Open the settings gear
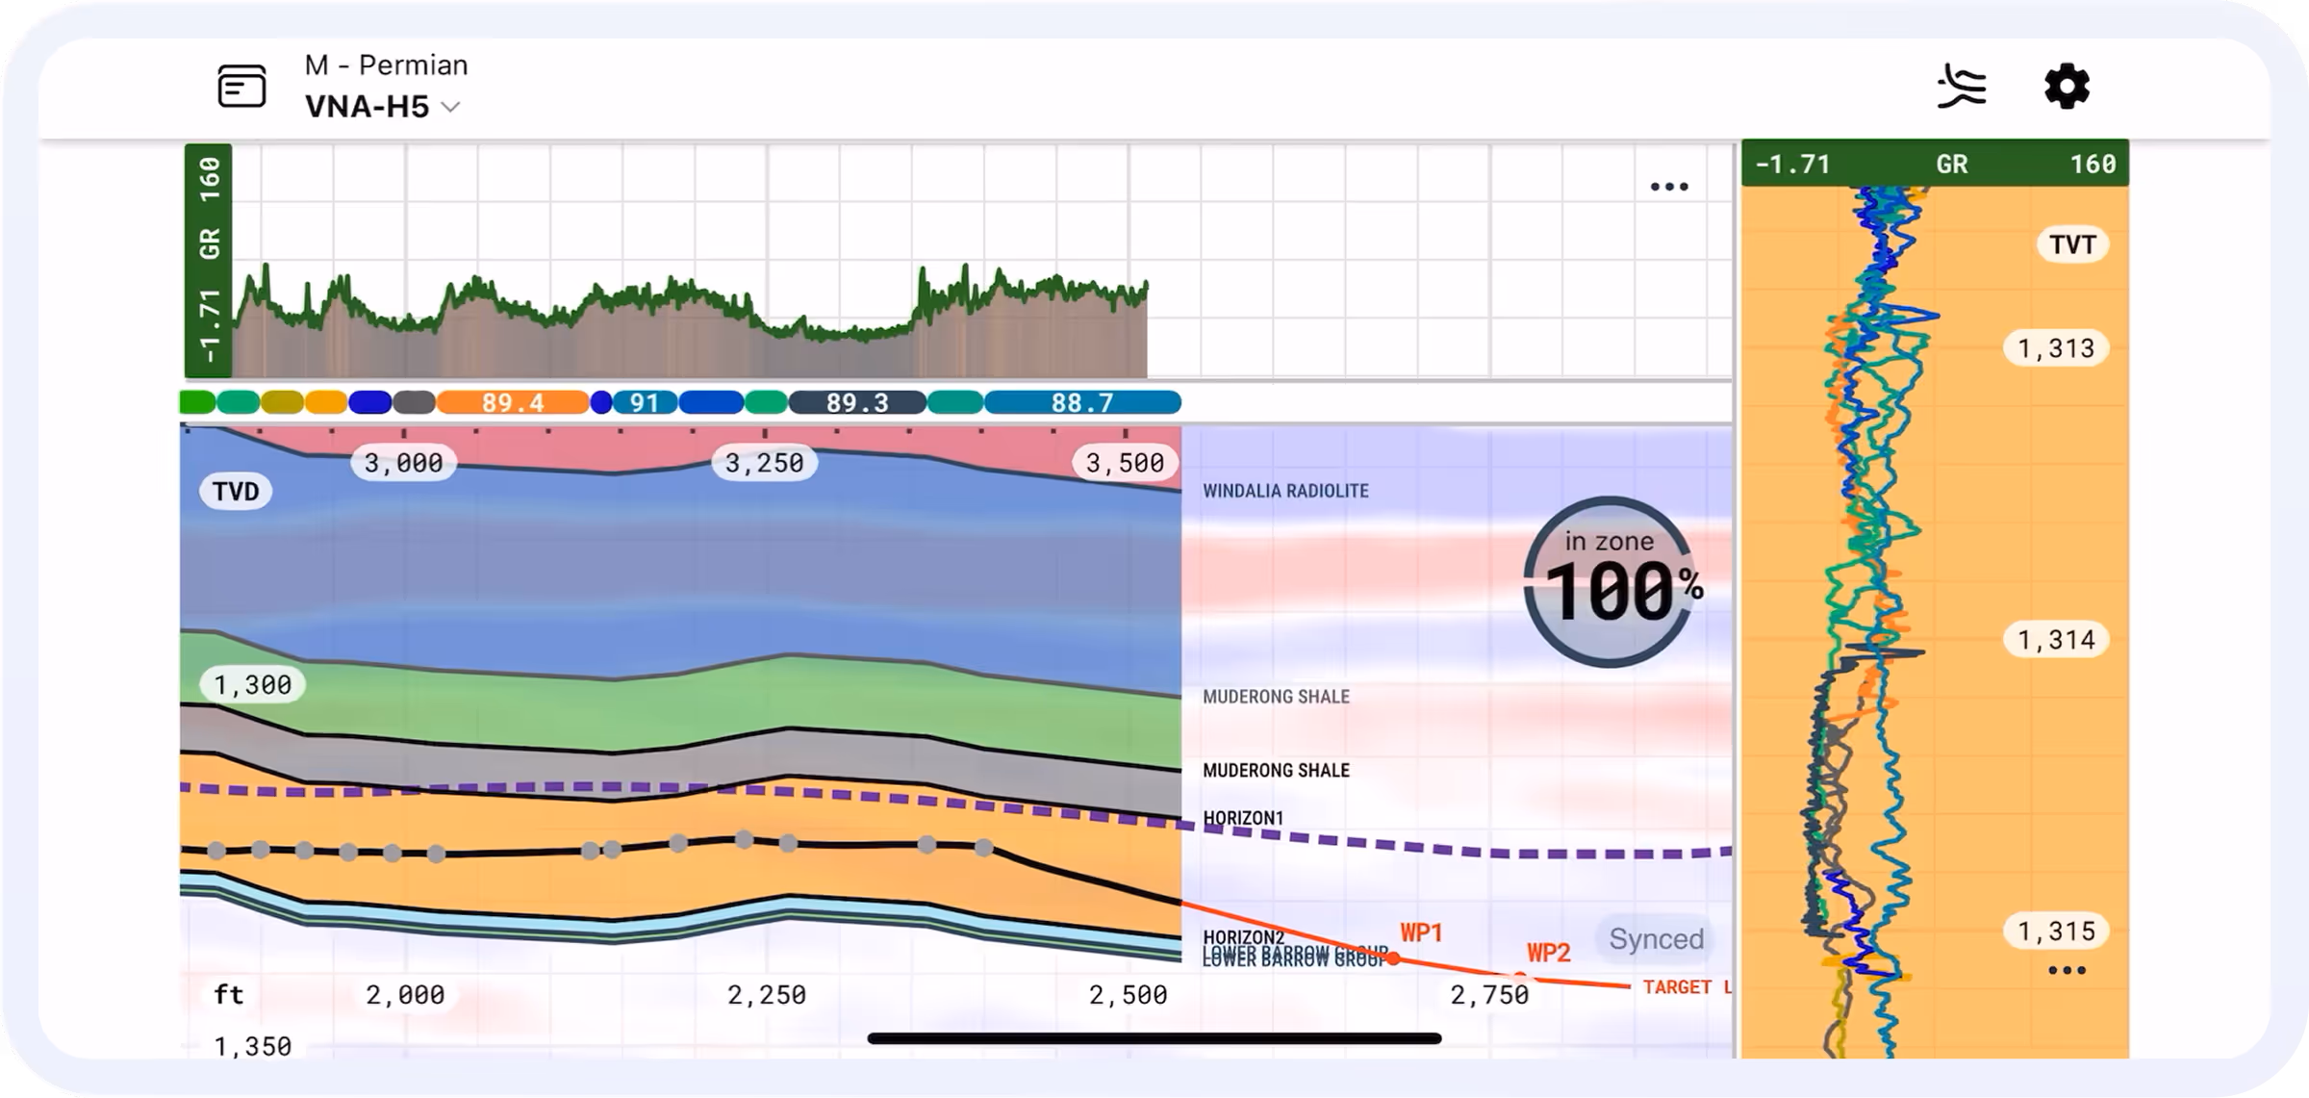Screen dimensions: 2309x1098 tap(2066, 87)
